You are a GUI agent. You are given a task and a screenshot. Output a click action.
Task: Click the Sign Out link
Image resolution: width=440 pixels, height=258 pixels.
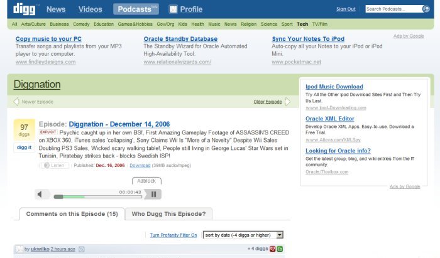346,9
